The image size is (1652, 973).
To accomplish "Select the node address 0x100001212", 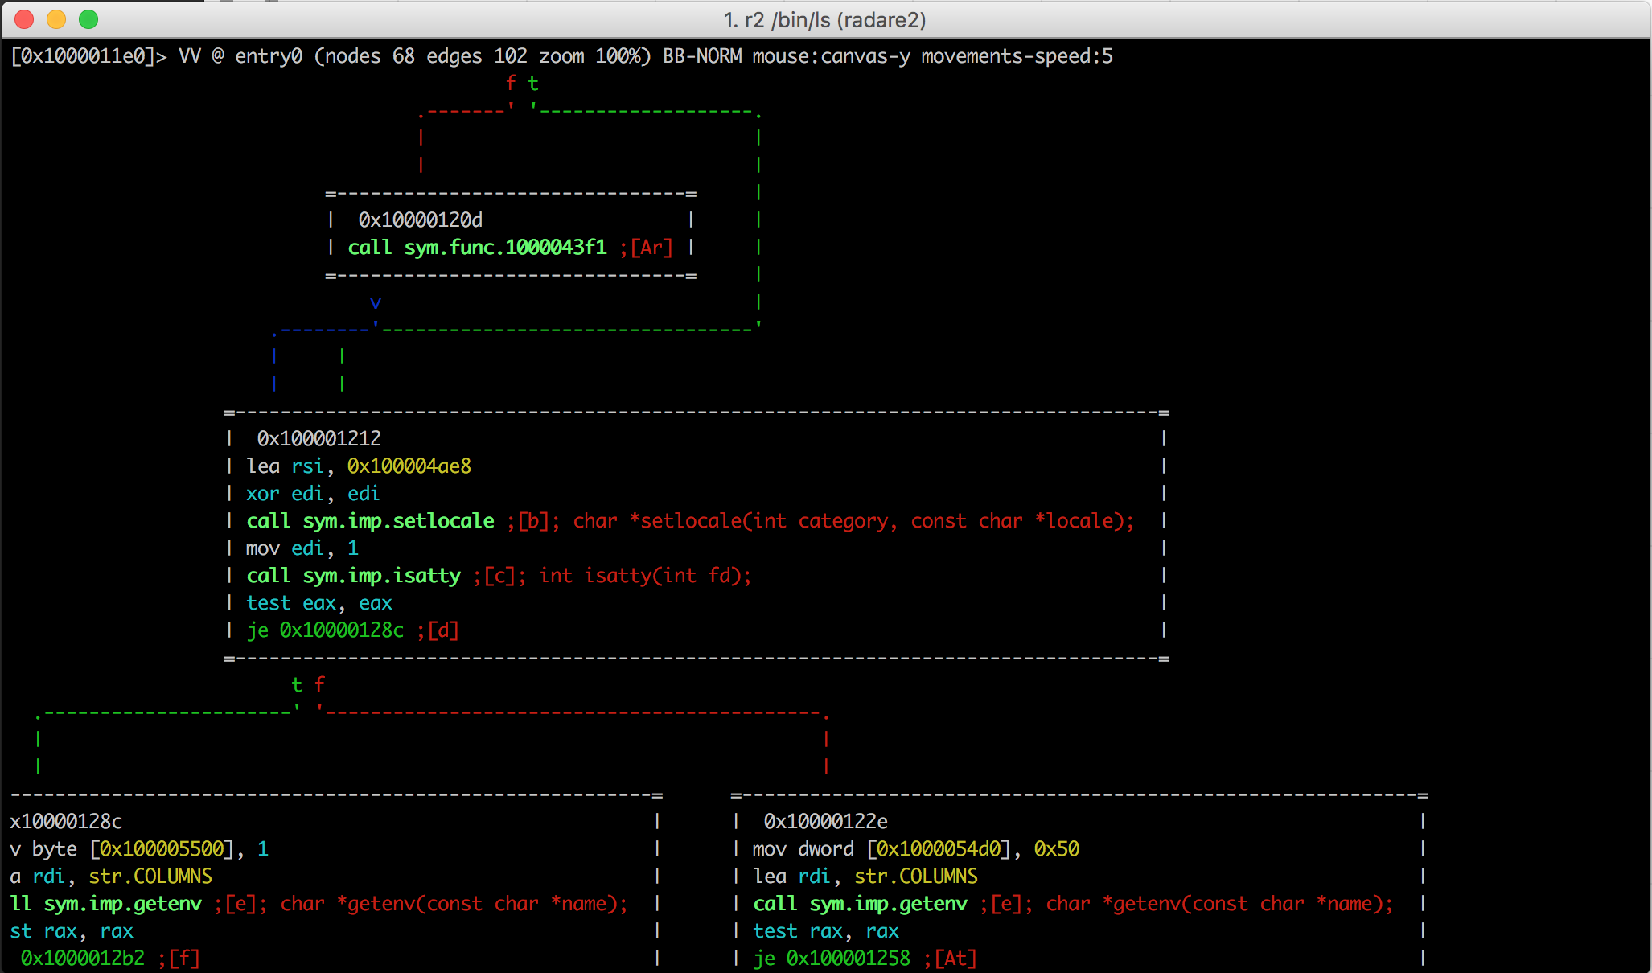I will pyautogui.click(x=318, y=438).
